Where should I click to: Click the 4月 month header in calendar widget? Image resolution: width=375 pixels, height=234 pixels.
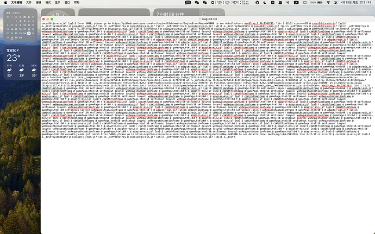[8, 13]
